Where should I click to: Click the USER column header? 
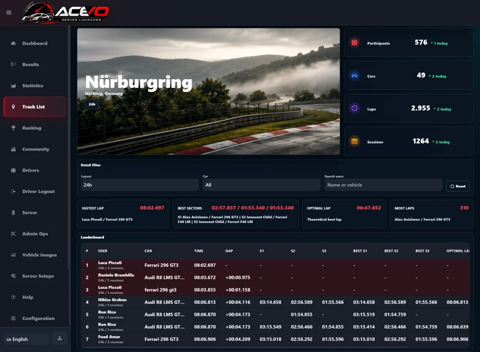pos(103,251)
